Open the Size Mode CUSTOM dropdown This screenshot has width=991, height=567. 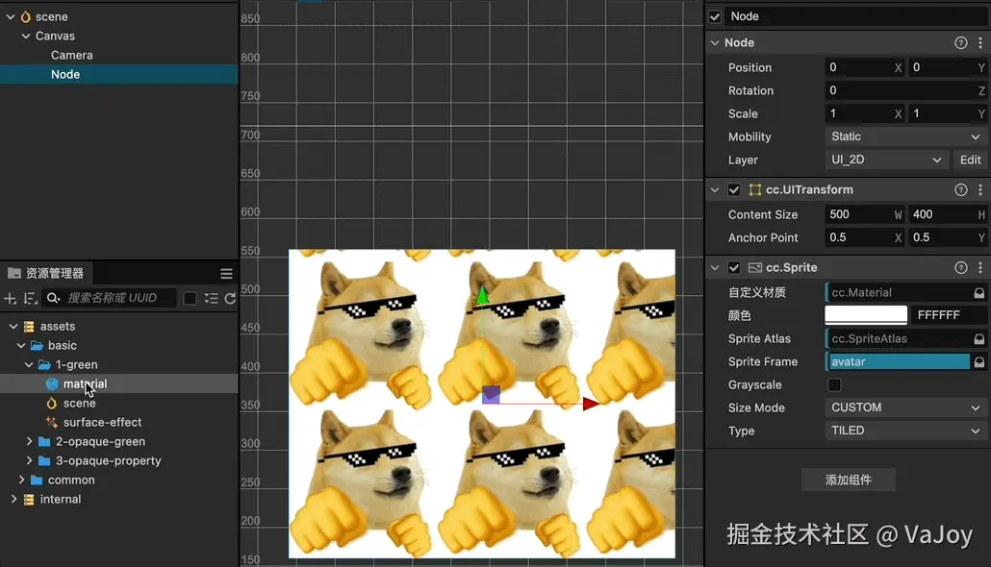(905, 407)
